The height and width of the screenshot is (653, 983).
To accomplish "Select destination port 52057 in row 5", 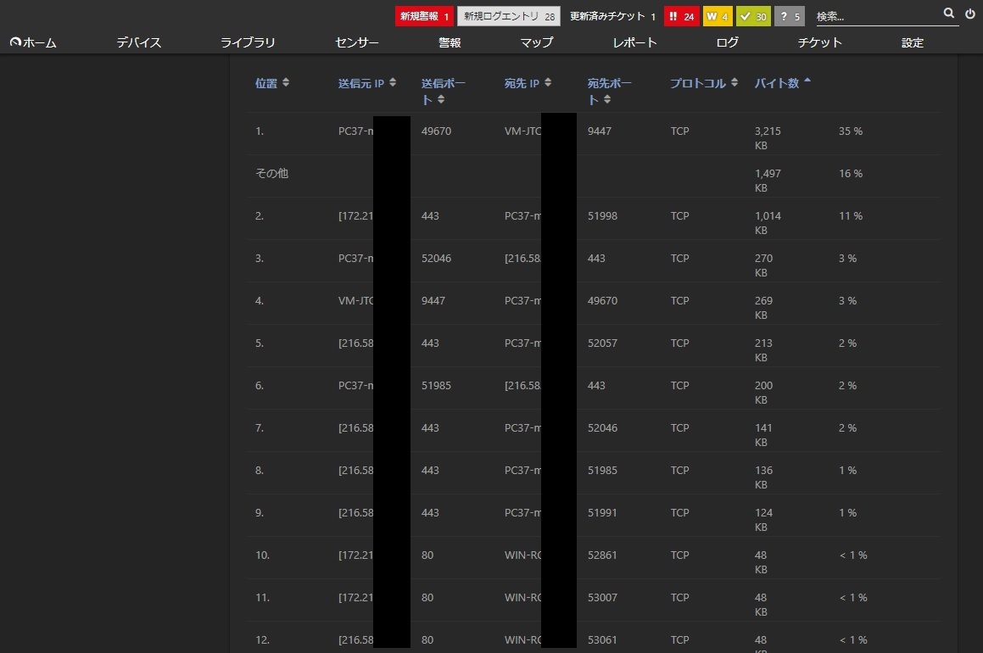I will 602,343.
